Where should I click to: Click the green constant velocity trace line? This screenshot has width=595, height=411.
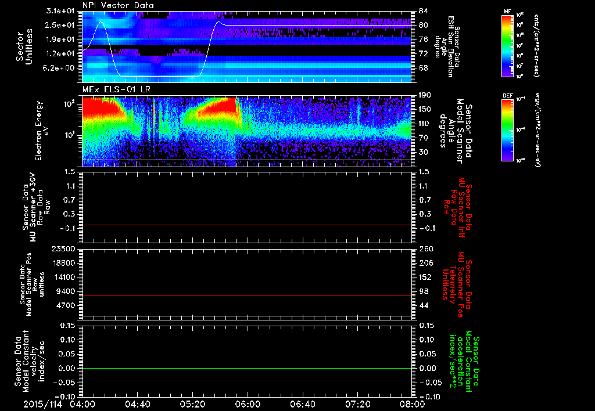(247, 368)
